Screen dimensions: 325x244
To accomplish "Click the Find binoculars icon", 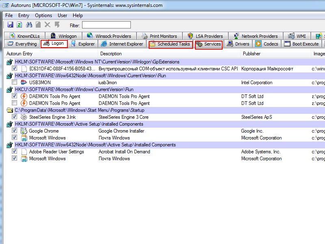I will 29,25.
